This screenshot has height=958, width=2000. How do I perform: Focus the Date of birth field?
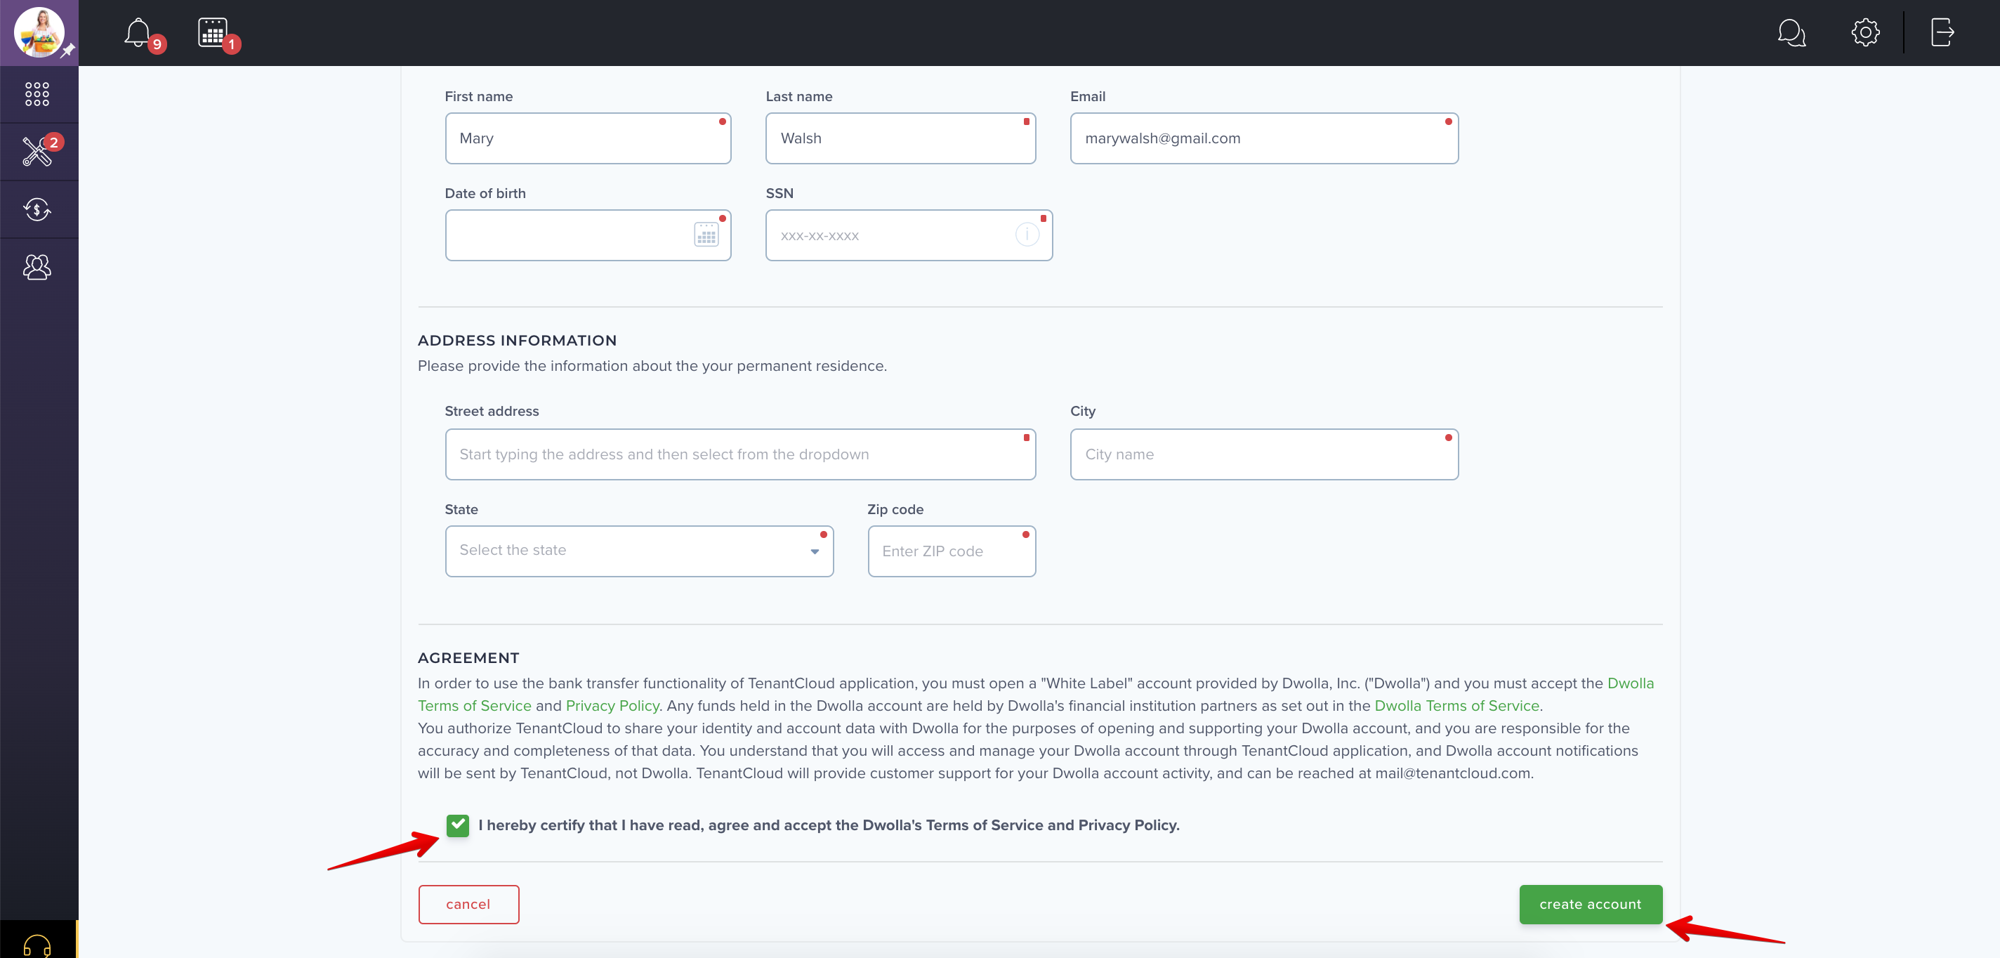tap(588, 235)
